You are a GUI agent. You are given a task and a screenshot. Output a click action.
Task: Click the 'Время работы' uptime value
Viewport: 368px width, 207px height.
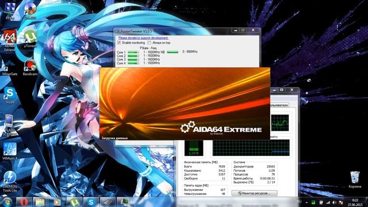click(x=267, y=178)
